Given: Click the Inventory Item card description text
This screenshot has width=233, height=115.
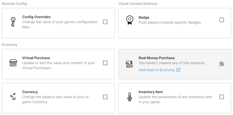Looking at the screenshot, I should (175, 99).
